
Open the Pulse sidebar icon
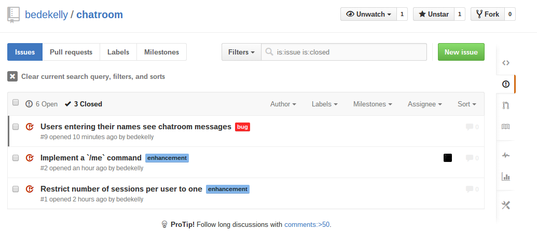pos(505,155)
